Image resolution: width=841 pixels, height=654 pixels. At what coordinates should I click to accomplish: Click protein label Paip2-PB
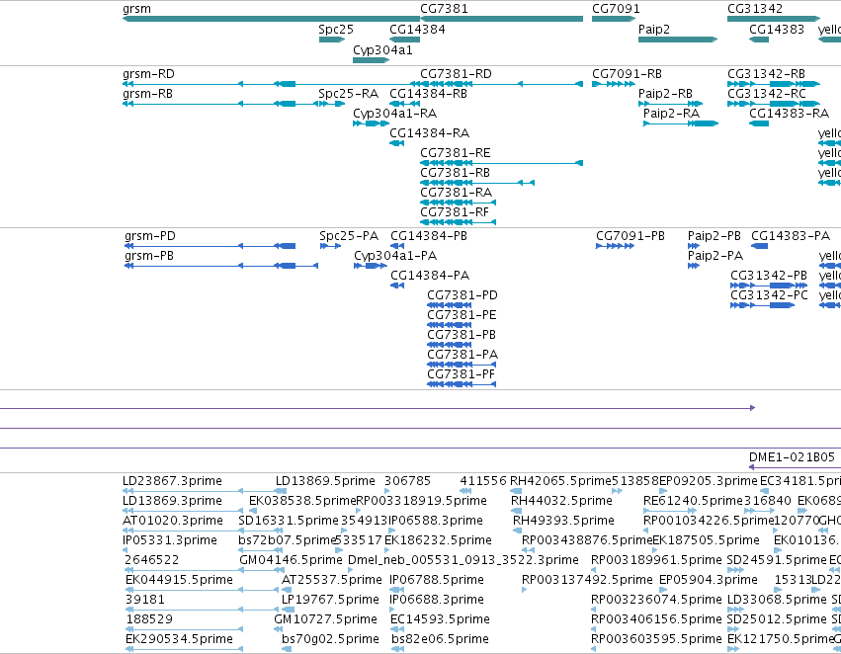(715, 236)
